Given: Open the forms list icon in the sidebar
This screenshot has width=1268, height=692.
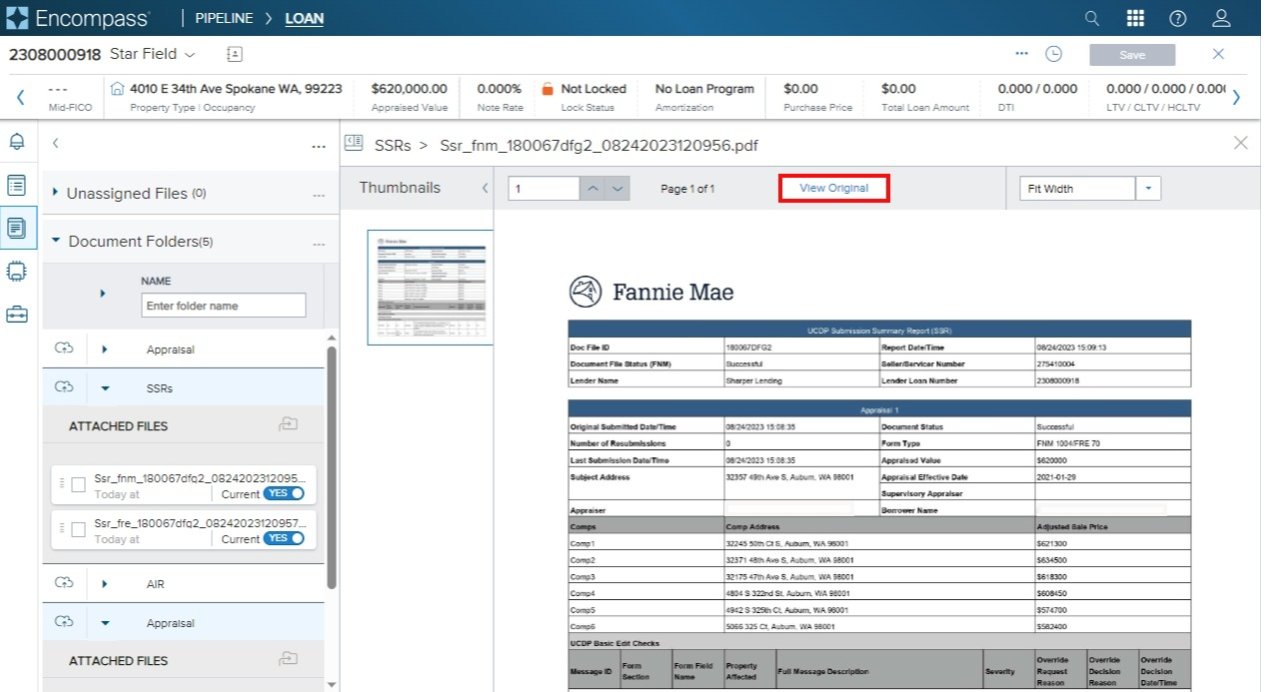Looking at the screenshot, I should click(x=17, y=185).
